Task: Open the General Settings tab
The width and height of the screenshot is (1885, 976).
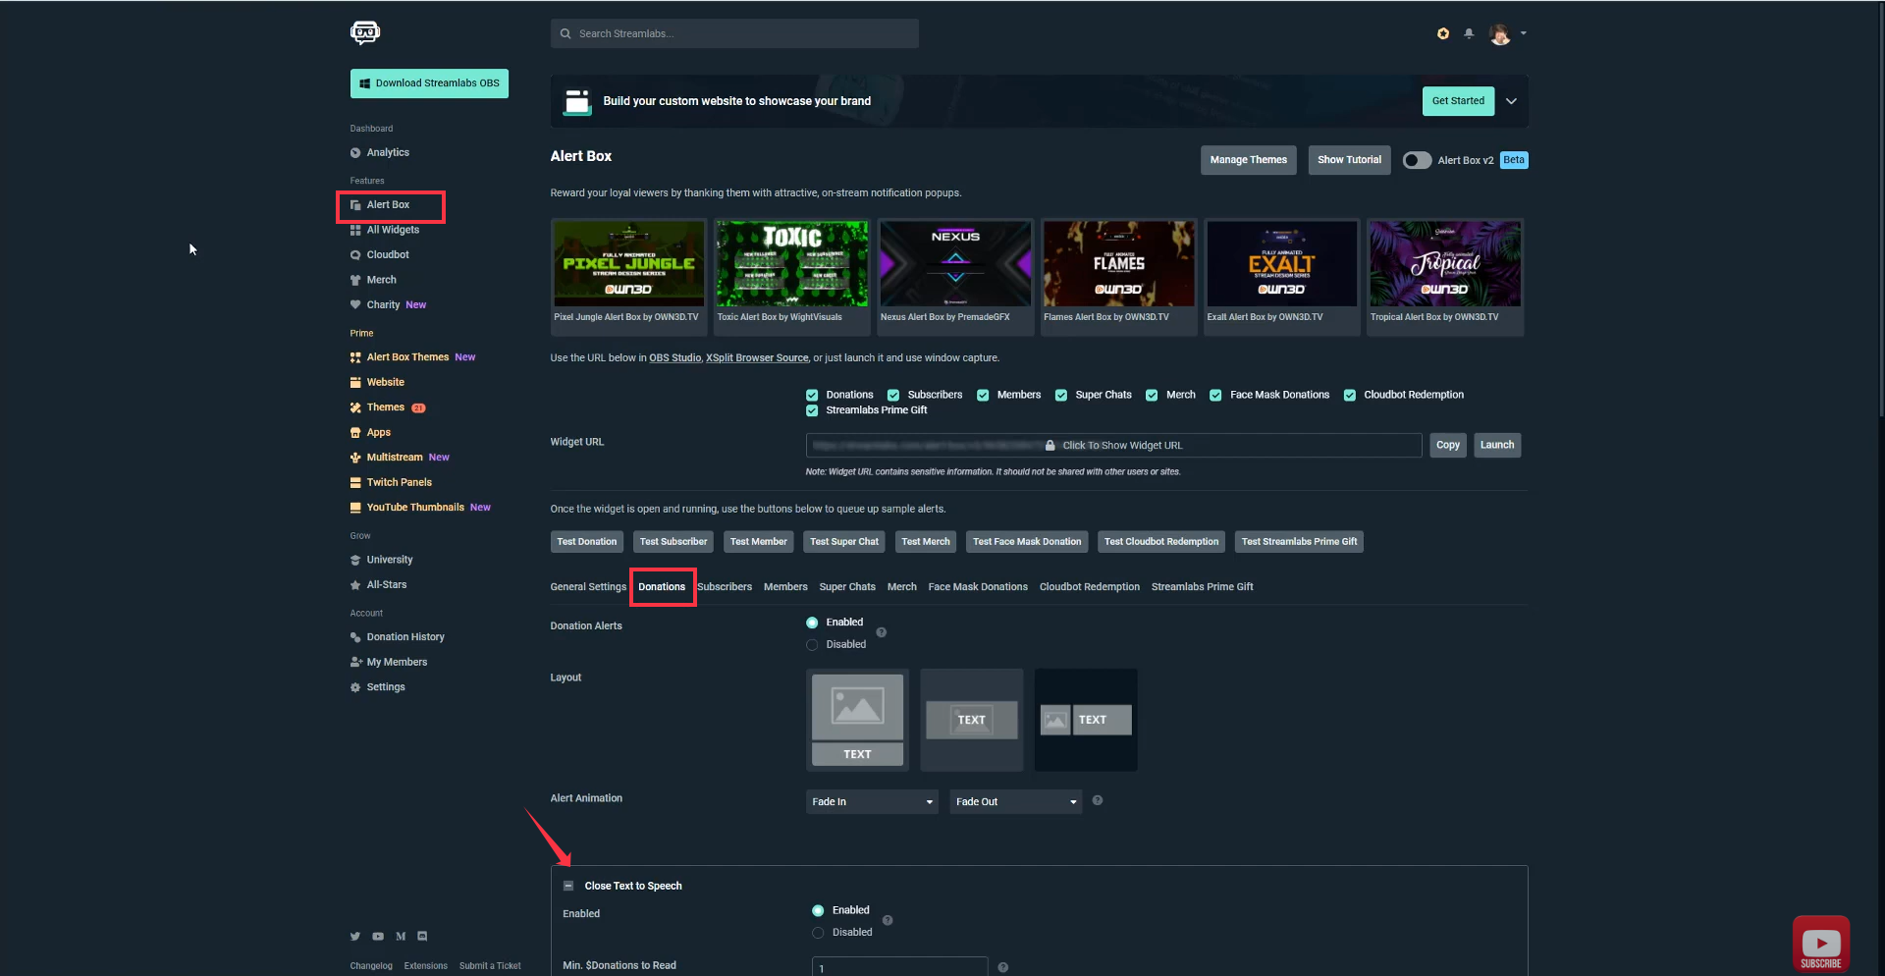Action: point(587,586)
